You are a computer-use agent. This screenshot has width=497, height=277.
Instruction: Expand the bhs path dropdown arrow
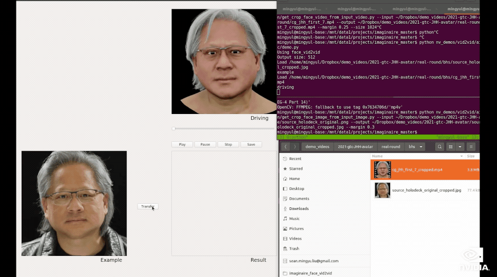[x=421, y=147]
